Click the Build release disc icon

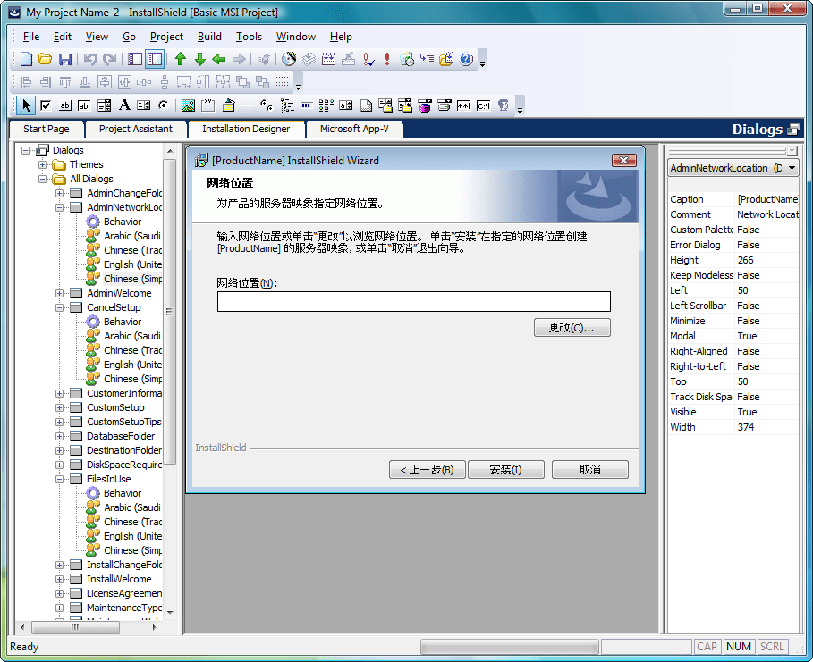(289, 59)
